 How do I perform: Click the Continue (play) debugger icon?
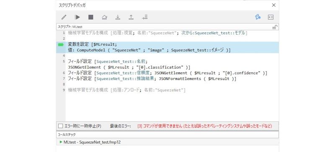(x=77, y=17)
